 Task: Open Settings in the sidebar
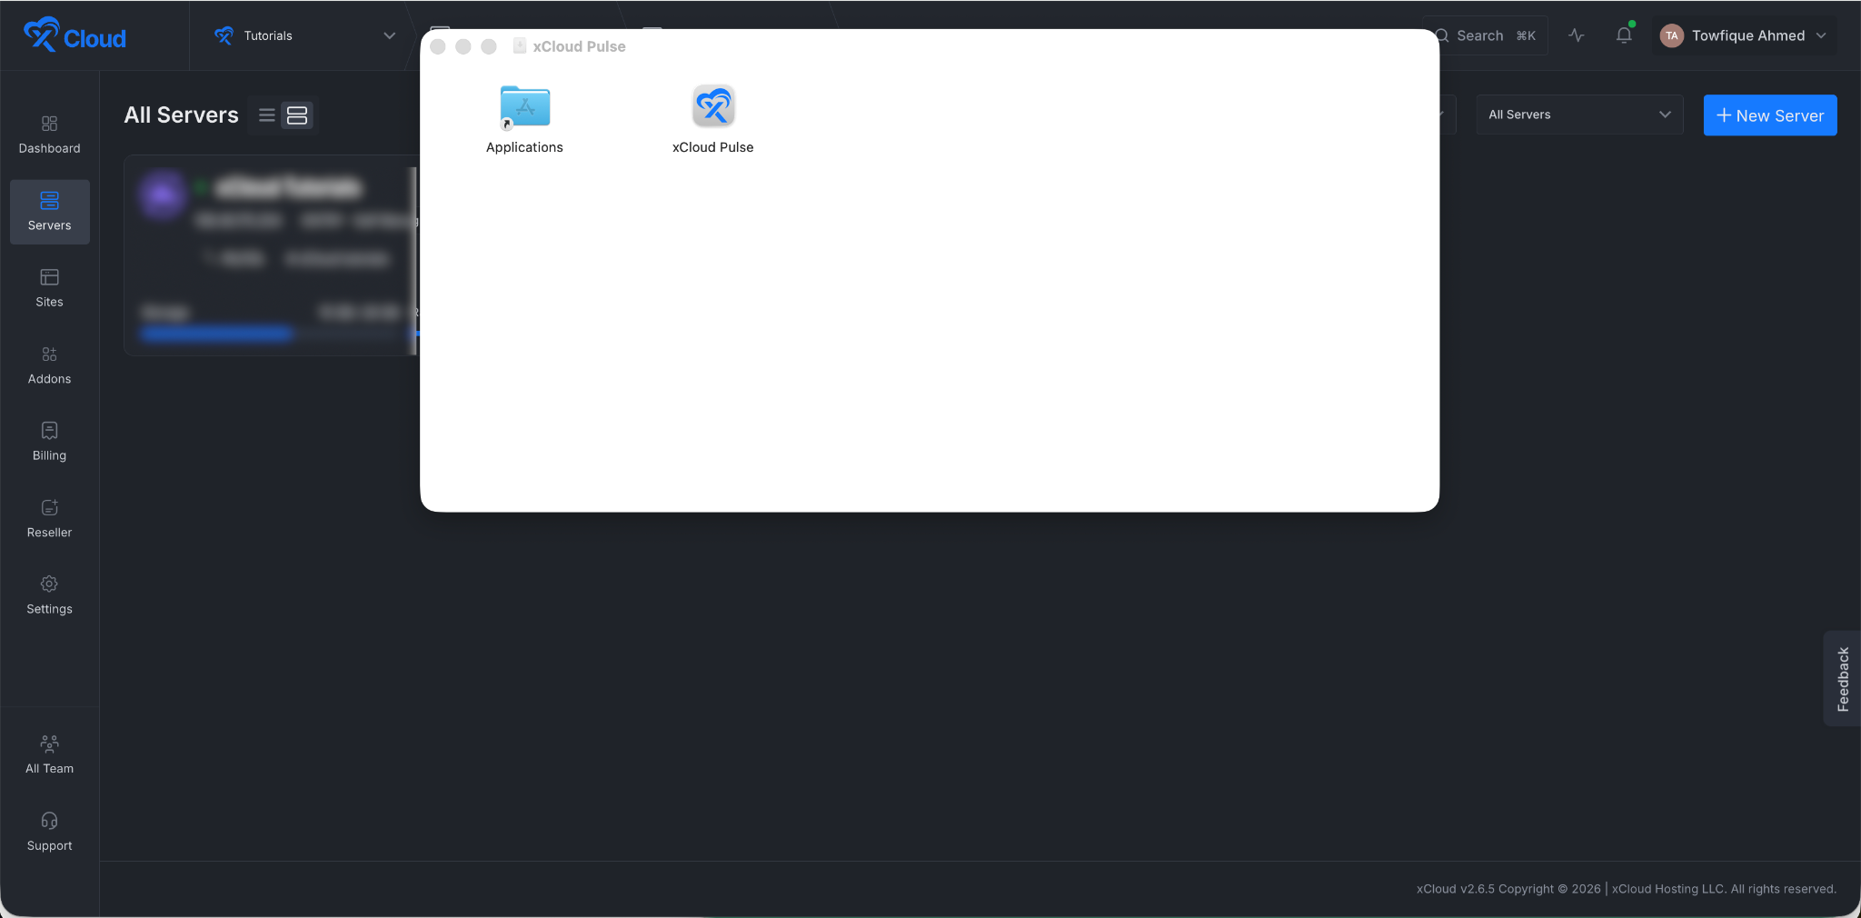(49, 595)
